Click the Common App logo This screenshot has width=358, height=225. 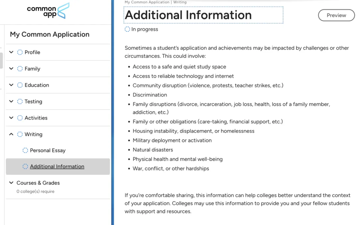point(48,11)
